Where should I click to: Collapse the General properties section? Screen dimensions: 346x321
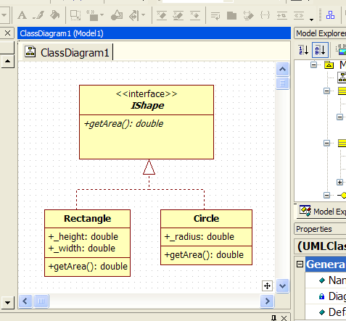[300, 264]
